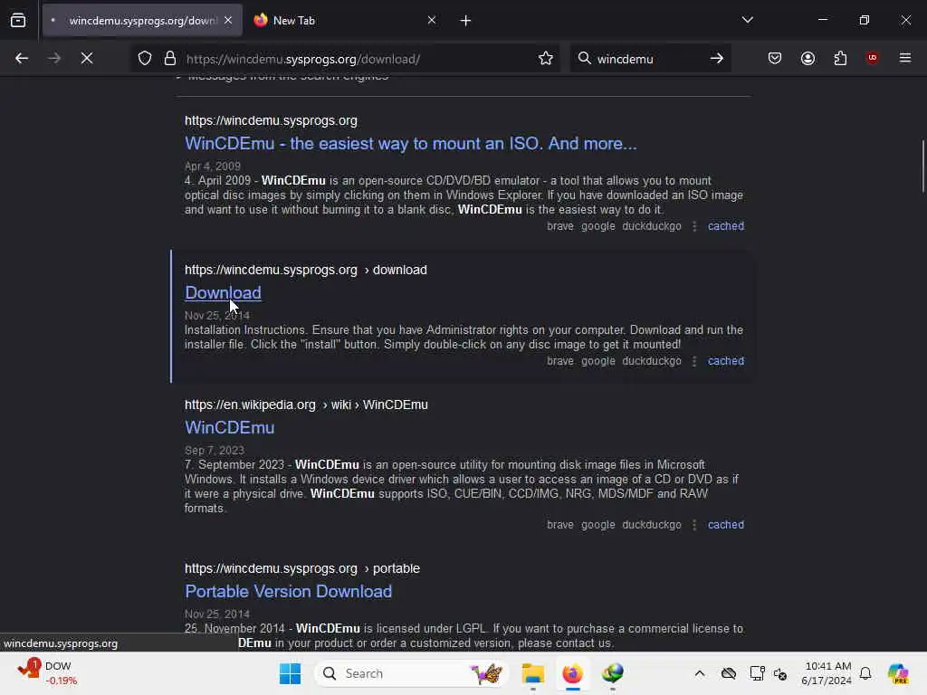Screen dimensions: 927x695
Task: Open Firefox account menu
Action: pyautogui.click(x=808, y=58)
